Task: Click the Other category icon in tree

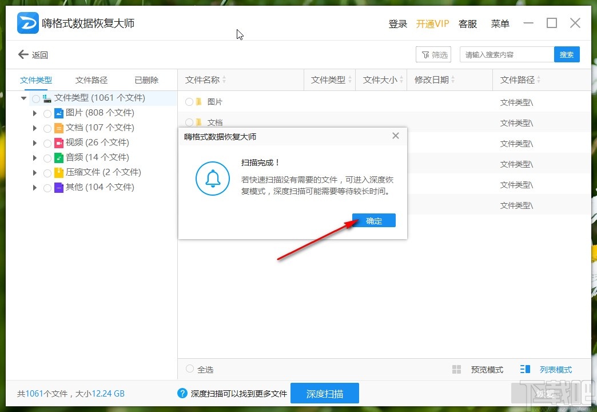Action: (59, 187)
